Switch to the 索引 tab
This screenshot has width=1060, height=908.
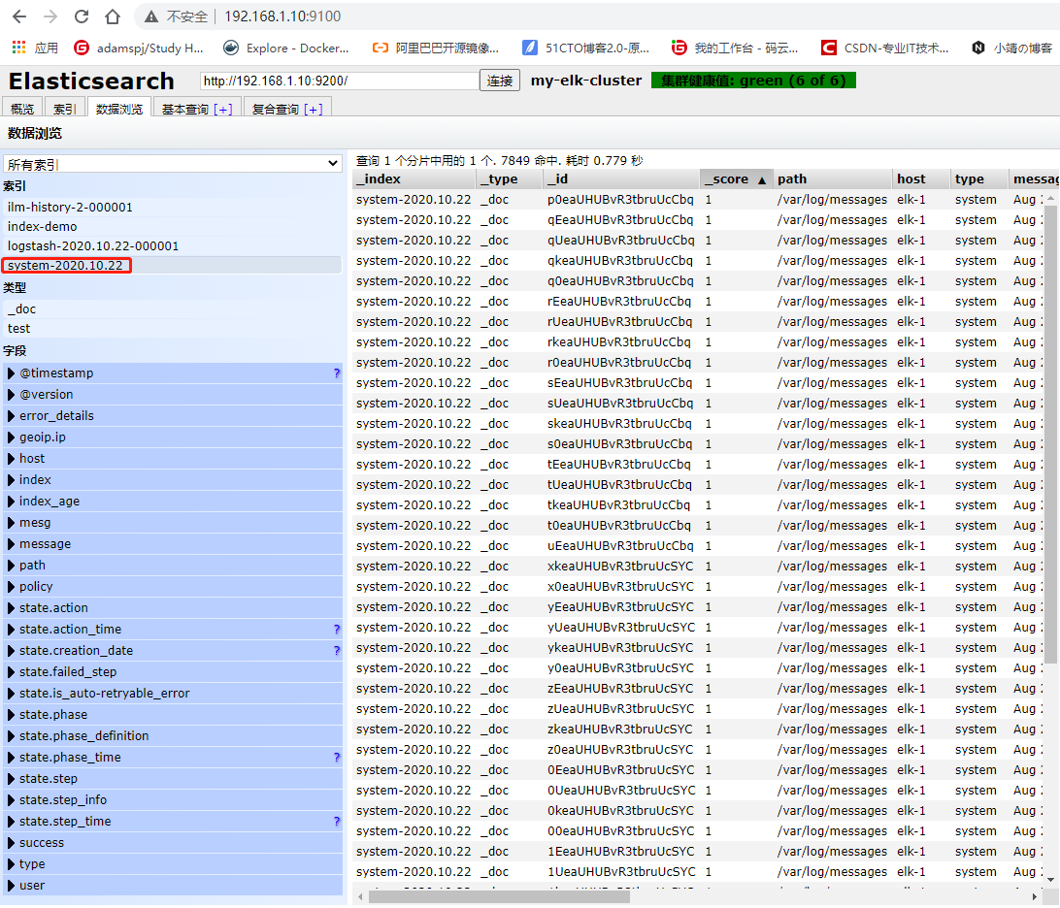[64, 109]
